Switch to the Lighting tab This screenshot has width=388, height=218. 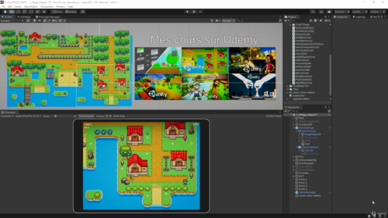359,17
